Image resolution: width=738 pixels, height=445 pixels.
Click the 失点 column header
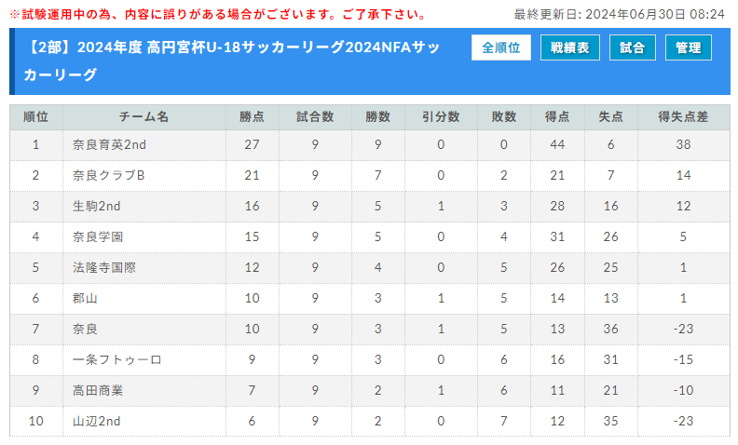click(x=611, y=117)
